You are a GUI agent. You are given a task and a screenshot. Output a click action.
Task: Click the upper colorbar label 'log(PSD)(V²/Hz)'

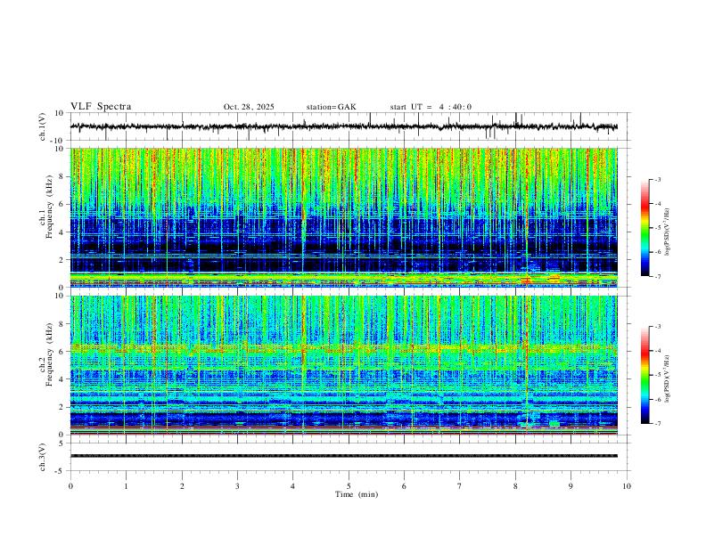[667, 232]
